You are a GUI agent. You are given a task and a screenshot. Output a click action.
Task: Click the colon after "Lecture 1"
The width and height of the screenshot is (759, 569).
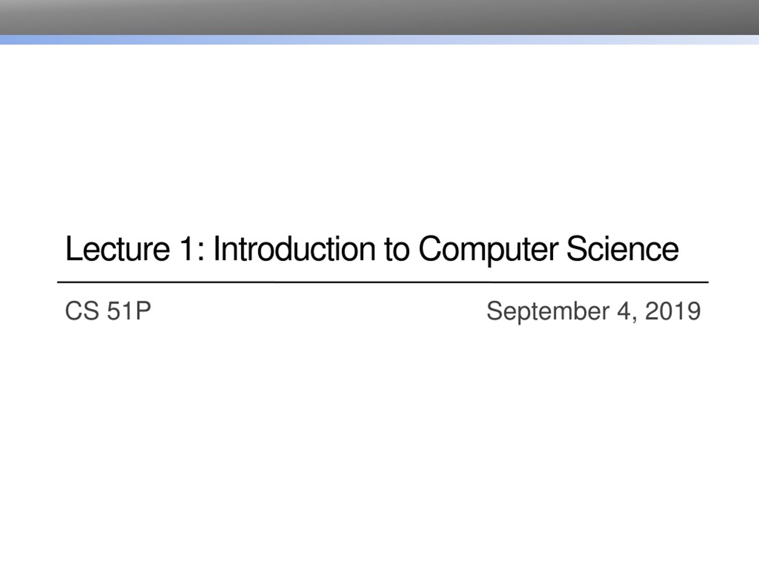click(201, 253)
